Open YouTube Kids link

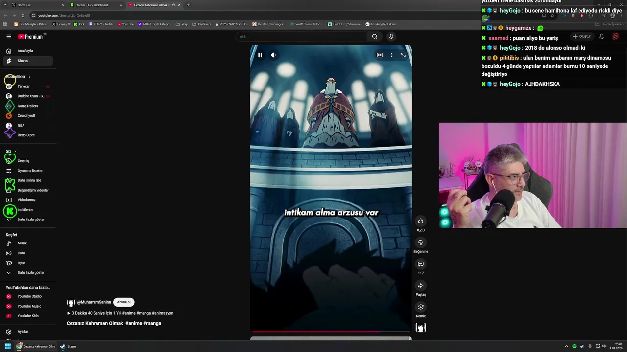pyautogui.click(x=28, y=316)
